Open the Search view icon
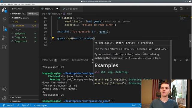The height and width of the screenshot is (108, 192). click(x=4, y=19)
